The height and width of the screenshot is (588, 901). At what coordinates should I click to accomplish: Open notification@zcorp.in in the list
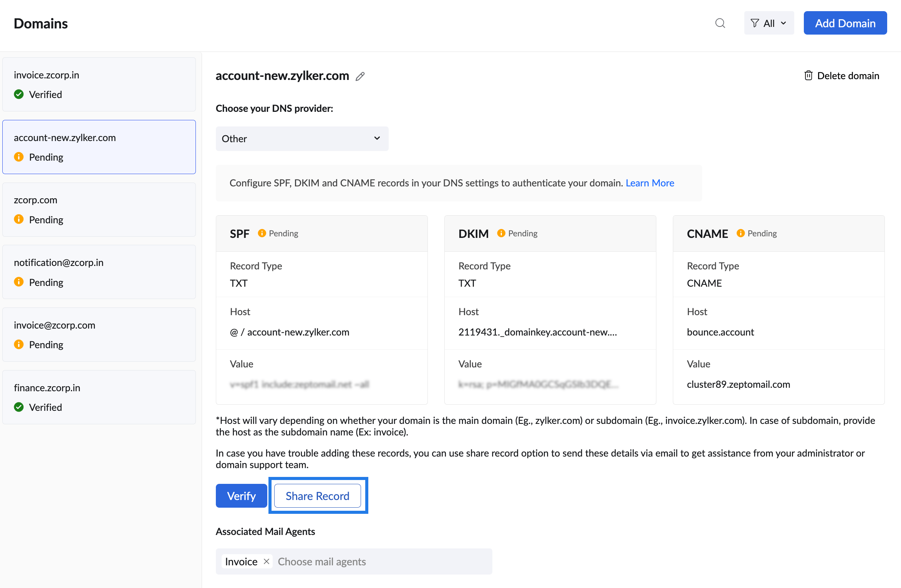[x=99, y=272]
